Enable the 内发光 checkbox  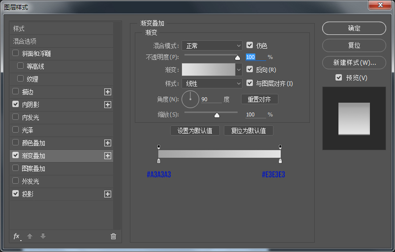click(16, 117)
